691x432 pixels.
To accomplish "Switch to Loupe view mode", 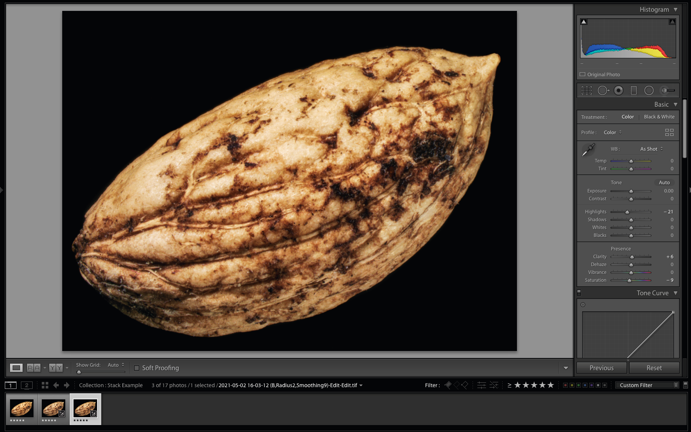I will click(16, 368).
